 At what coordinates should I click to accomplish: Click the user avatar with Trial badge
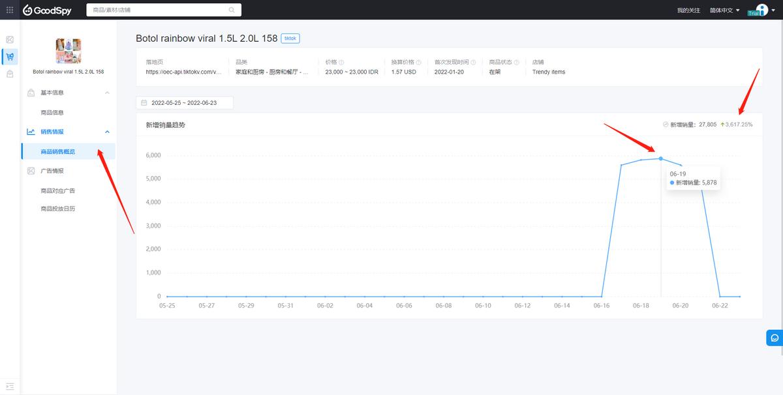point(758,10)
